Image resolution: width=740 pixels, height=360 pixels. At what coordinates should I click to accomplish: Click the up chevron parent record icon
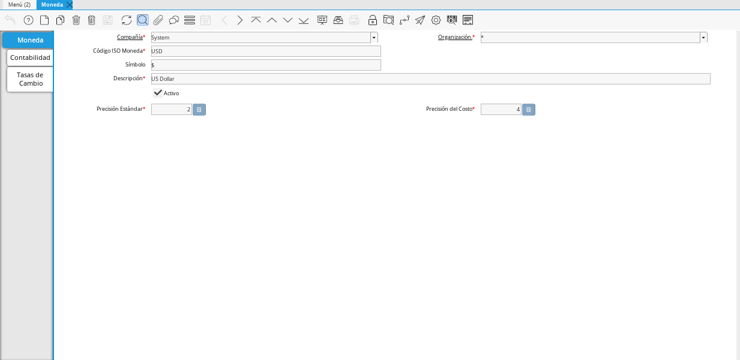coord(272,20)
